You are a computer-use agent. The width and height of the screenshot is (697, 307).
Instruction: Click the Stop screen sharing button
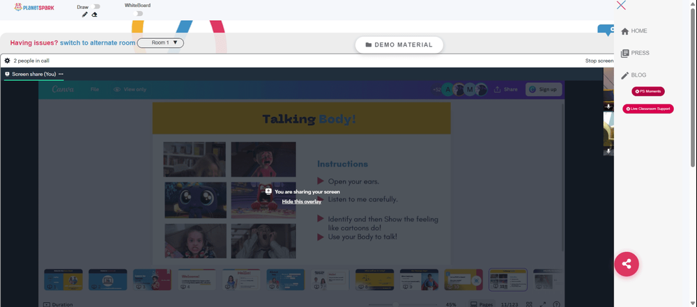click(x=599, y=61)
